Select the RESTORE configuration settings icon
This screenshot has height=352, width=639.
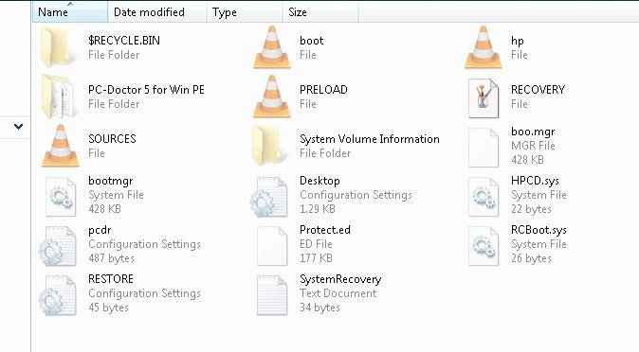tap(58, 295)
